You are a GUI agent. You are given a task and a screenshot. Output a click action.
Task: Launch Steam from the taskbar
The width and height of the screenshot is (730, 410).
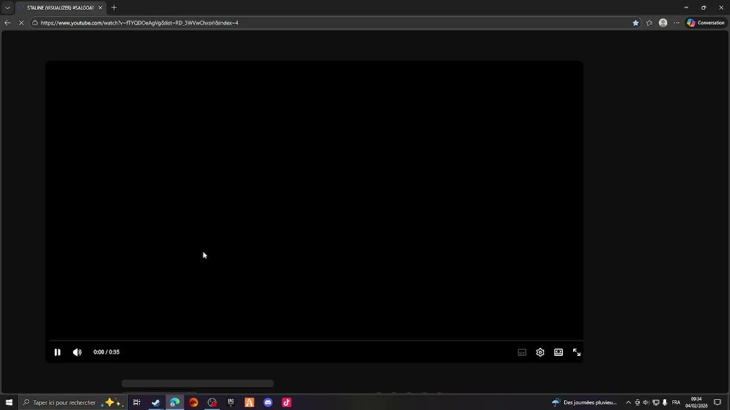pos(156,403)
